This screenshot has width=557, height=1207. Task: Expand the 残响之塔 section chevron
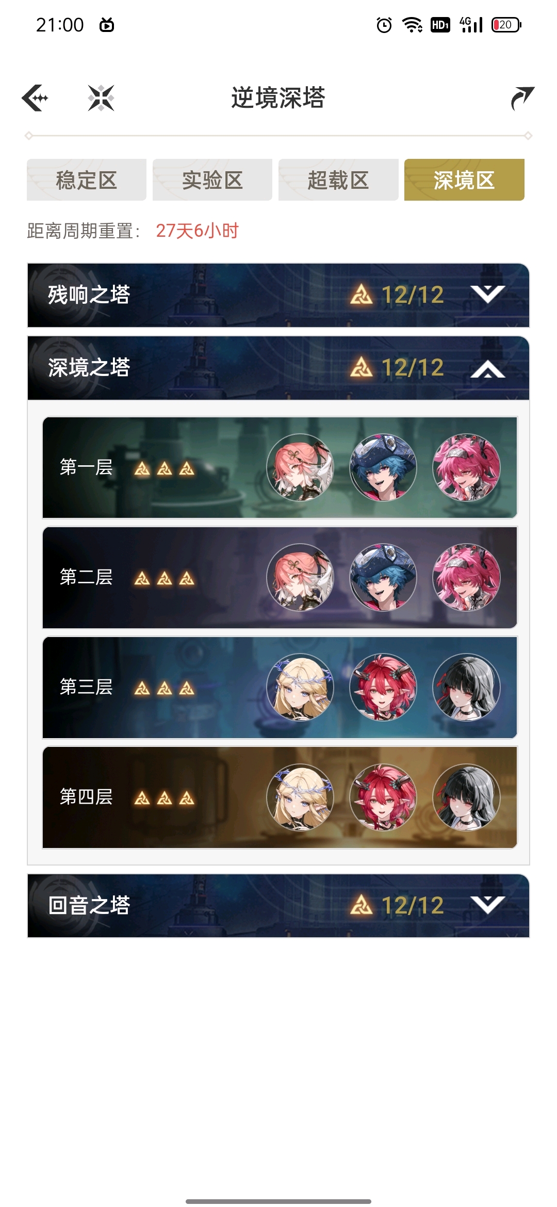(x=487, y=294)
